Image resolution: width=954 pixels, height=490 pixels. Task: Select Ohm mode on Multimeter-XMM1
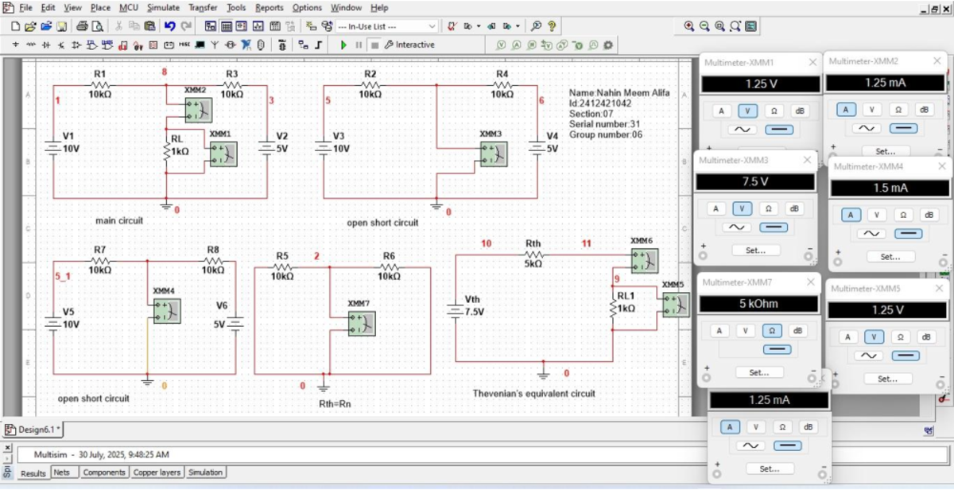772,111
